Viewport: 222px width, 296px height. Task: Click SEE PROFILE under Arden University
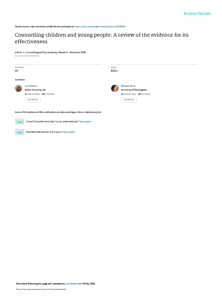click(x=33, y=100)
